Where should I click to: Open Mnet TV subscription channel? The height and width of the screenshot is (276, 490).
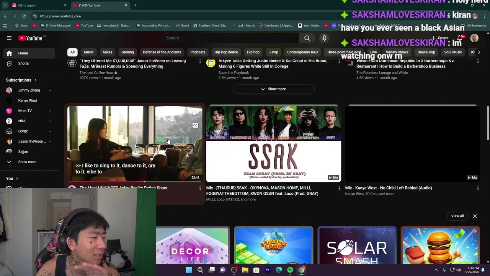point(29,111)
